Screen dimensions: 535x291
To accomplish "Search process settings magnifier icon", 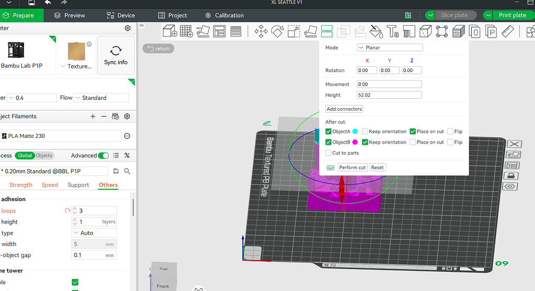I will pos(127,171).
